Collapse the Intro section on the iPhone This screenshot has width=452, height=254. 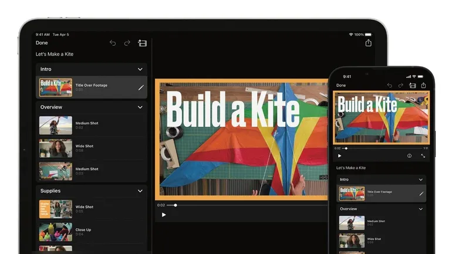point(420,180)
